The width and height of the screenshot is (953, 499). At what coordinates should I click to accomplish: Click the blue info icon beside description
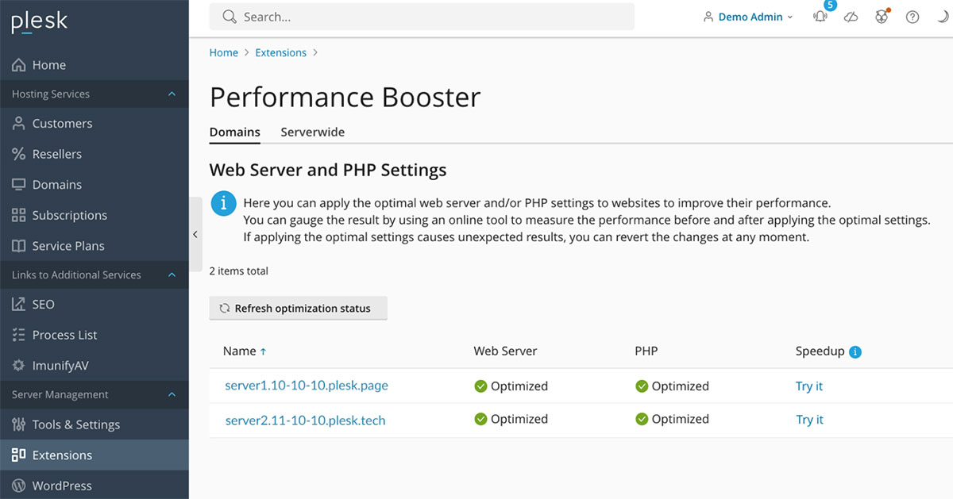click(224, 204)
